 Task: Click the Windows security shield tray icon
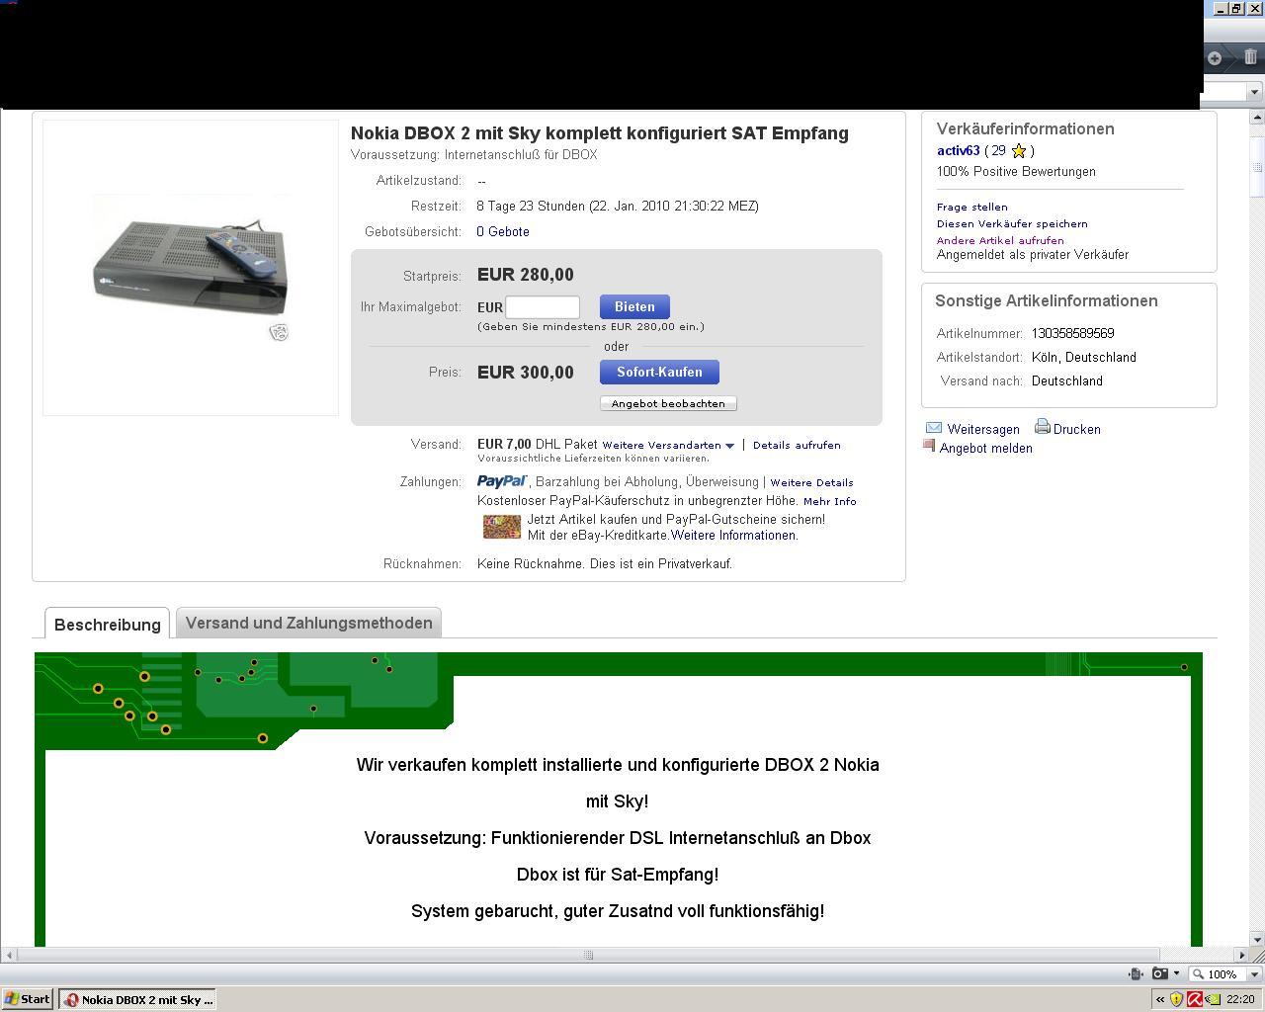tap(1176, 999)
